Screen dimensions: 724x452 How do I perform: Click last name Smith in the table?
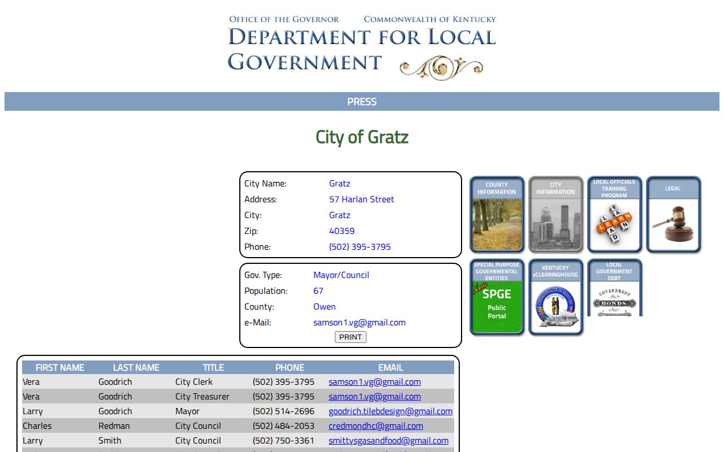click(110, 441)
